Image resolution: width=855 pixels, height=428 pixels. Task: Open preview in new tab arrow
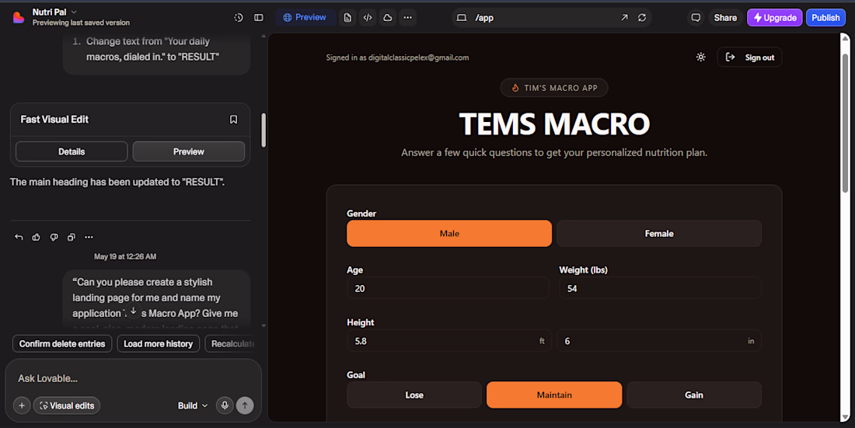point(624,17)
